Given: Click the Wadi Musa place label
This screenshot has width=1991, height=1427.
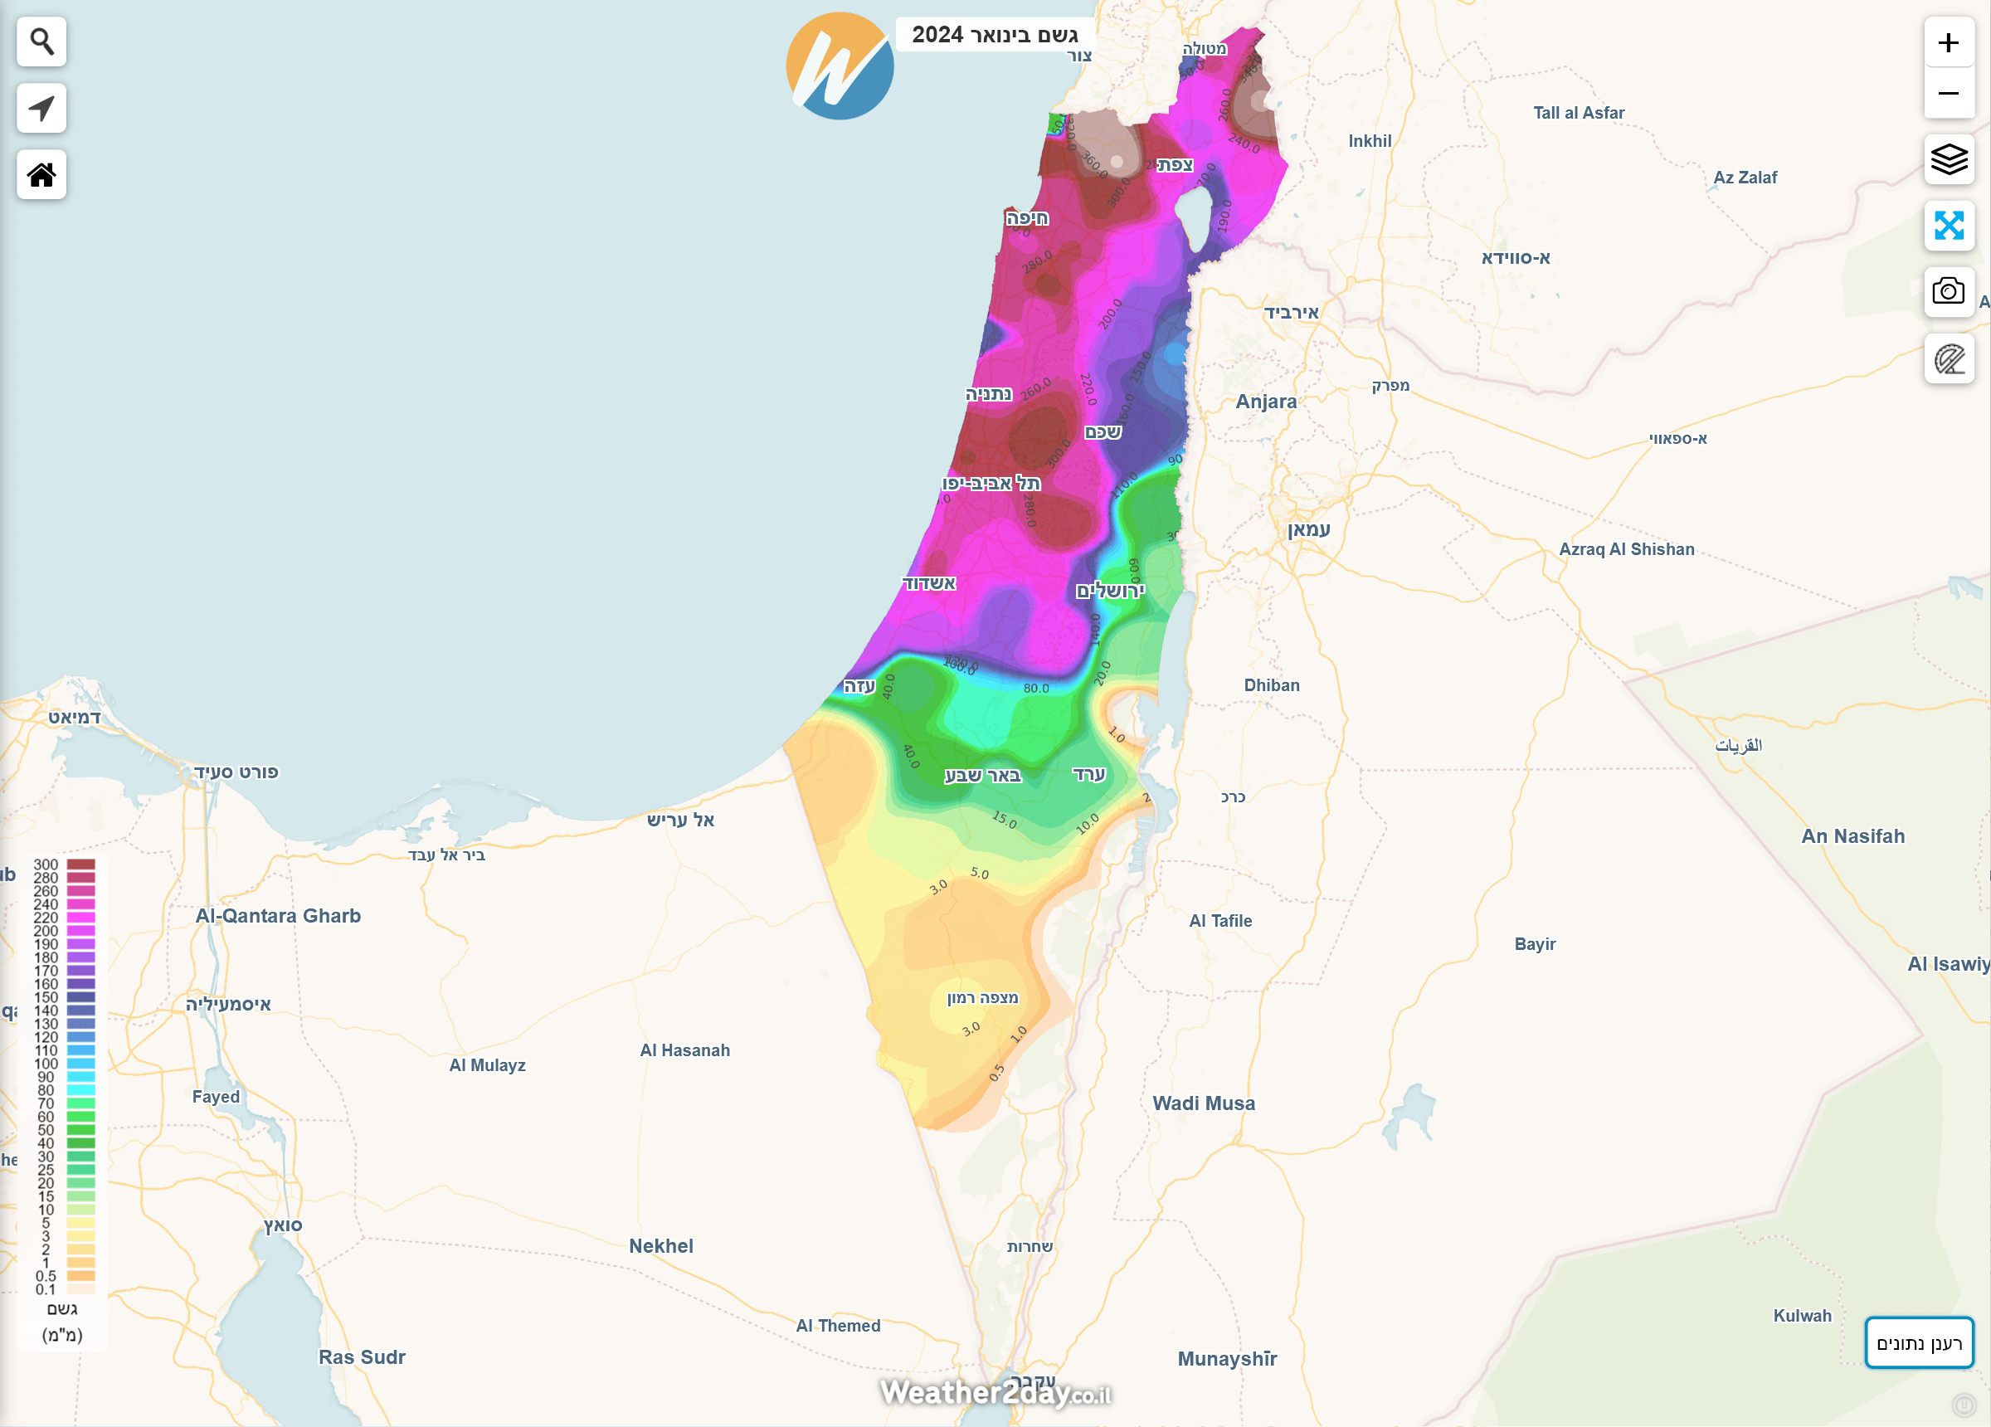Looking at the screenshot, I should tap(1204, 1103).
